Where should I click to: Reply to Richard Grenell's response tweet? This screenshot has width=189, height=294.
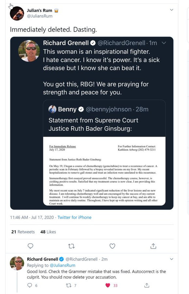[30, 286]
